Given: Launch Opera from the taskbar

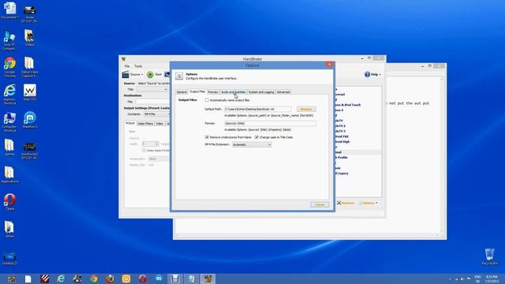Looking at the screenshot, I should coord(142,278).
